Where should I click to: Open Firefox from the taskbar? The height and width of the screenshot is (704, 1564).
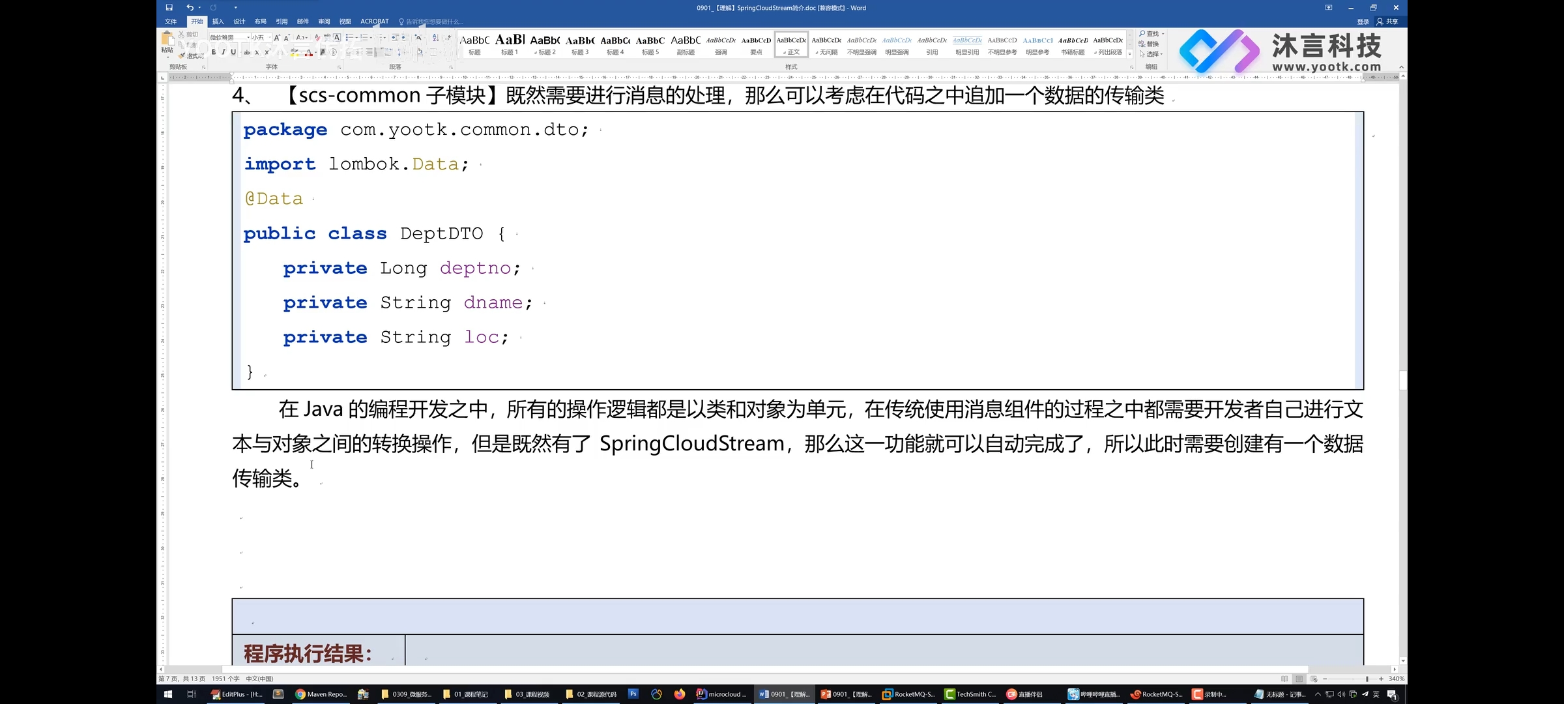point(680,694)
